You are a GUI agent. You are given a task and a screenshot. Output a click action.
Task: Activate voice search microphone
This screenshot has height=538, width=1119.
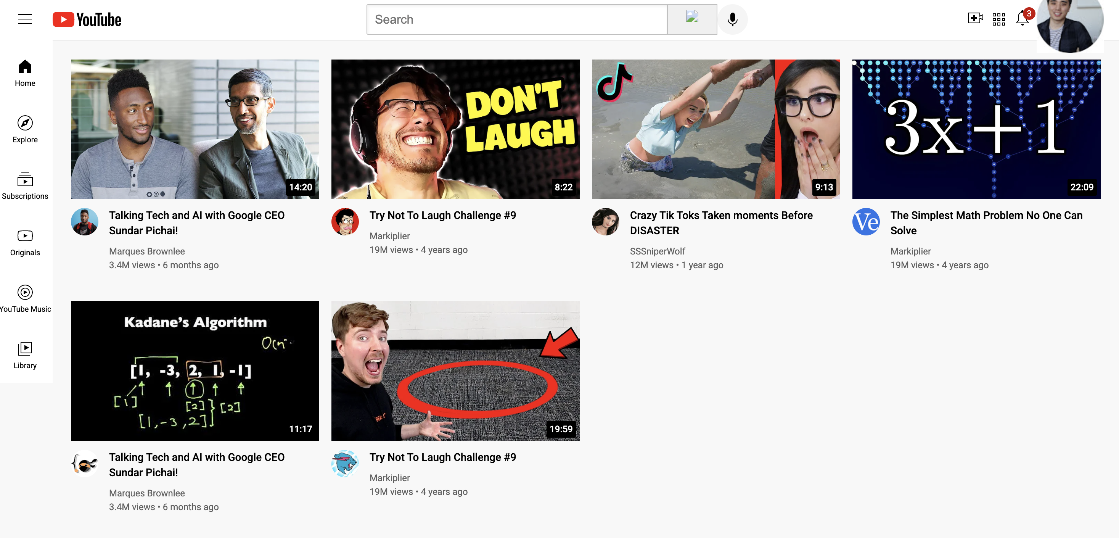732,19
